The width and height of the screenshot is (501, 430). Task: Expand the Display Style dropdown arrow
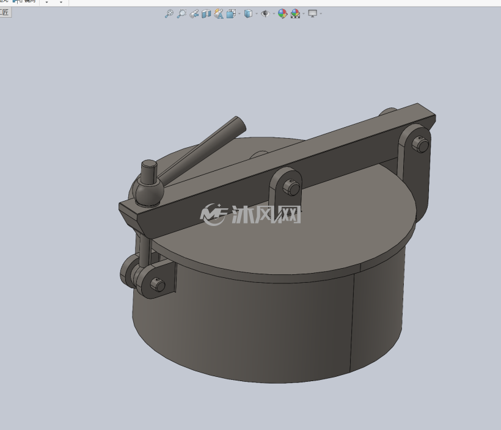(257, 13)
